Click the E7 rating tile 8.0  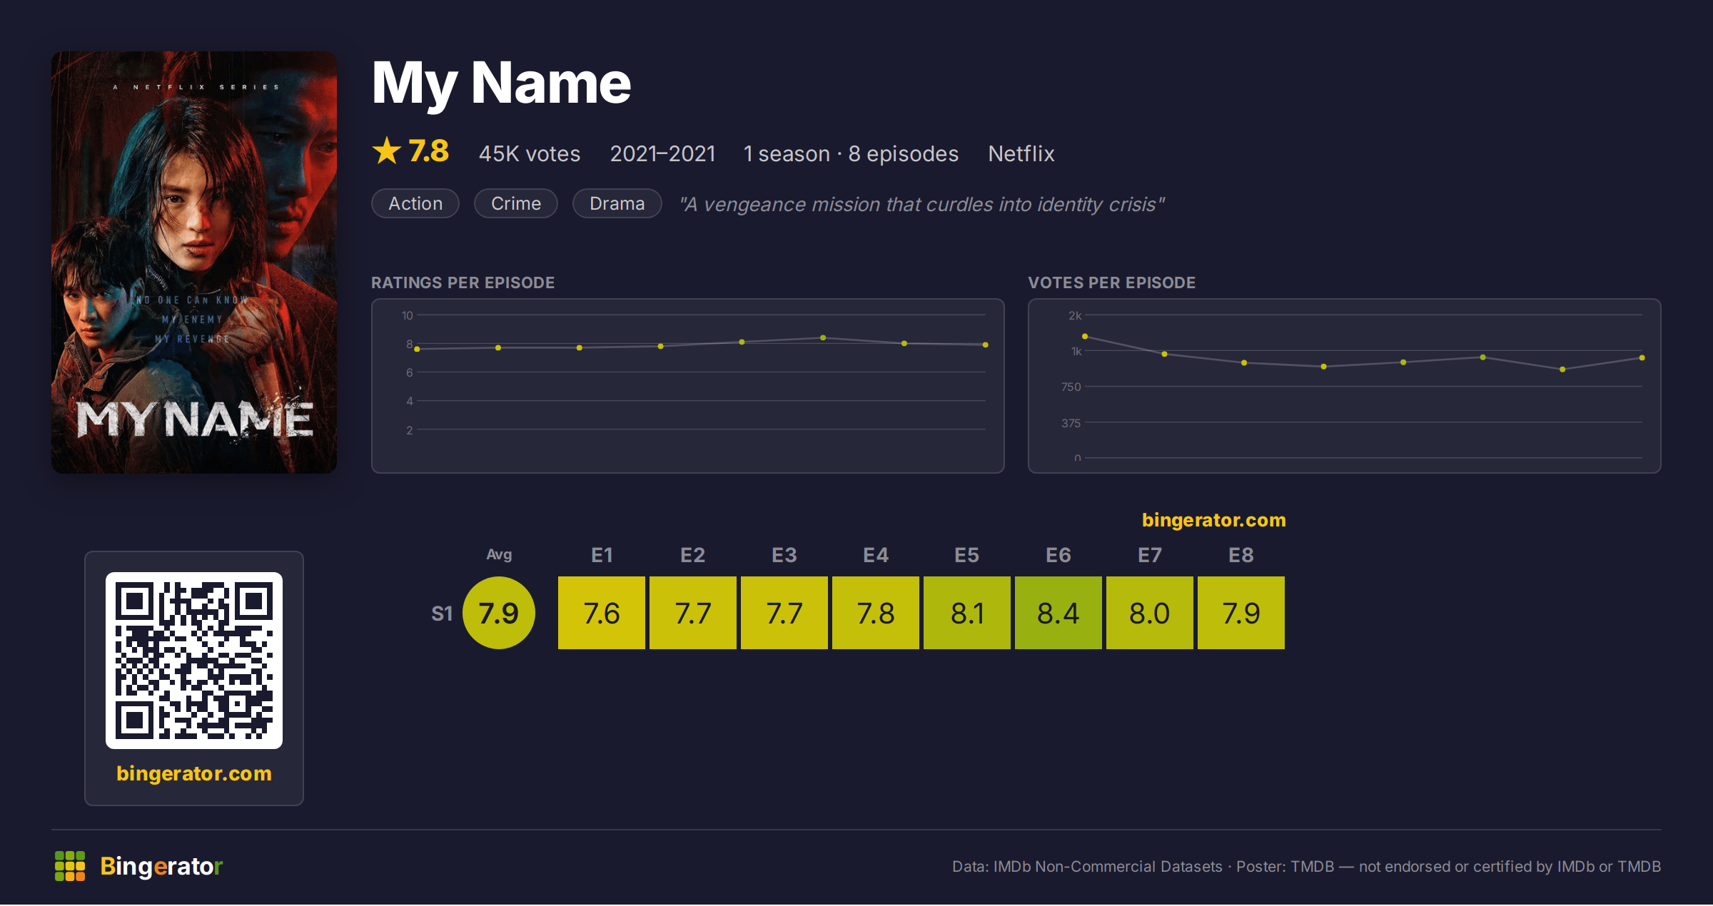pyautogui.click(x=1150, y=613)
